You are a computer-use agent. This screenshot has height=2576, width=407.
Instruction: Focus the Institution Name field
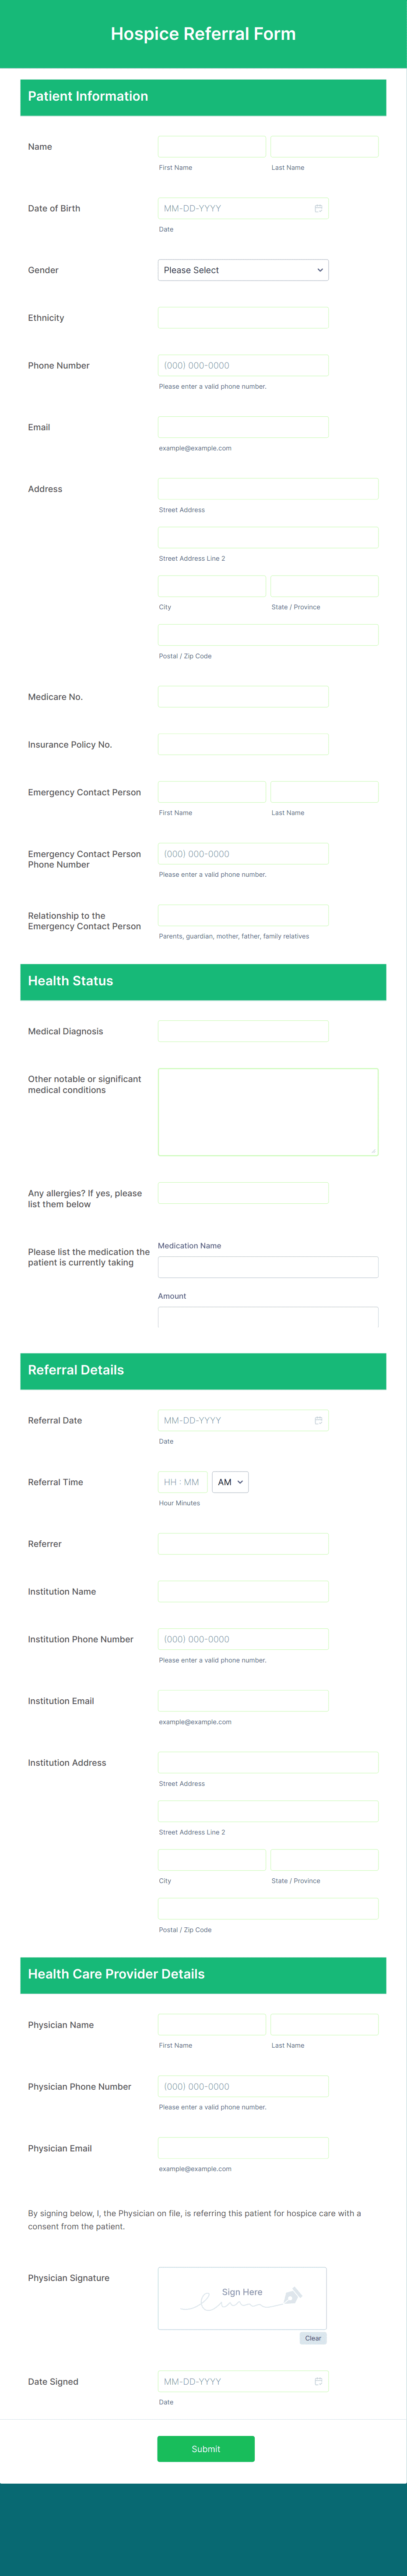[243, 1591]
